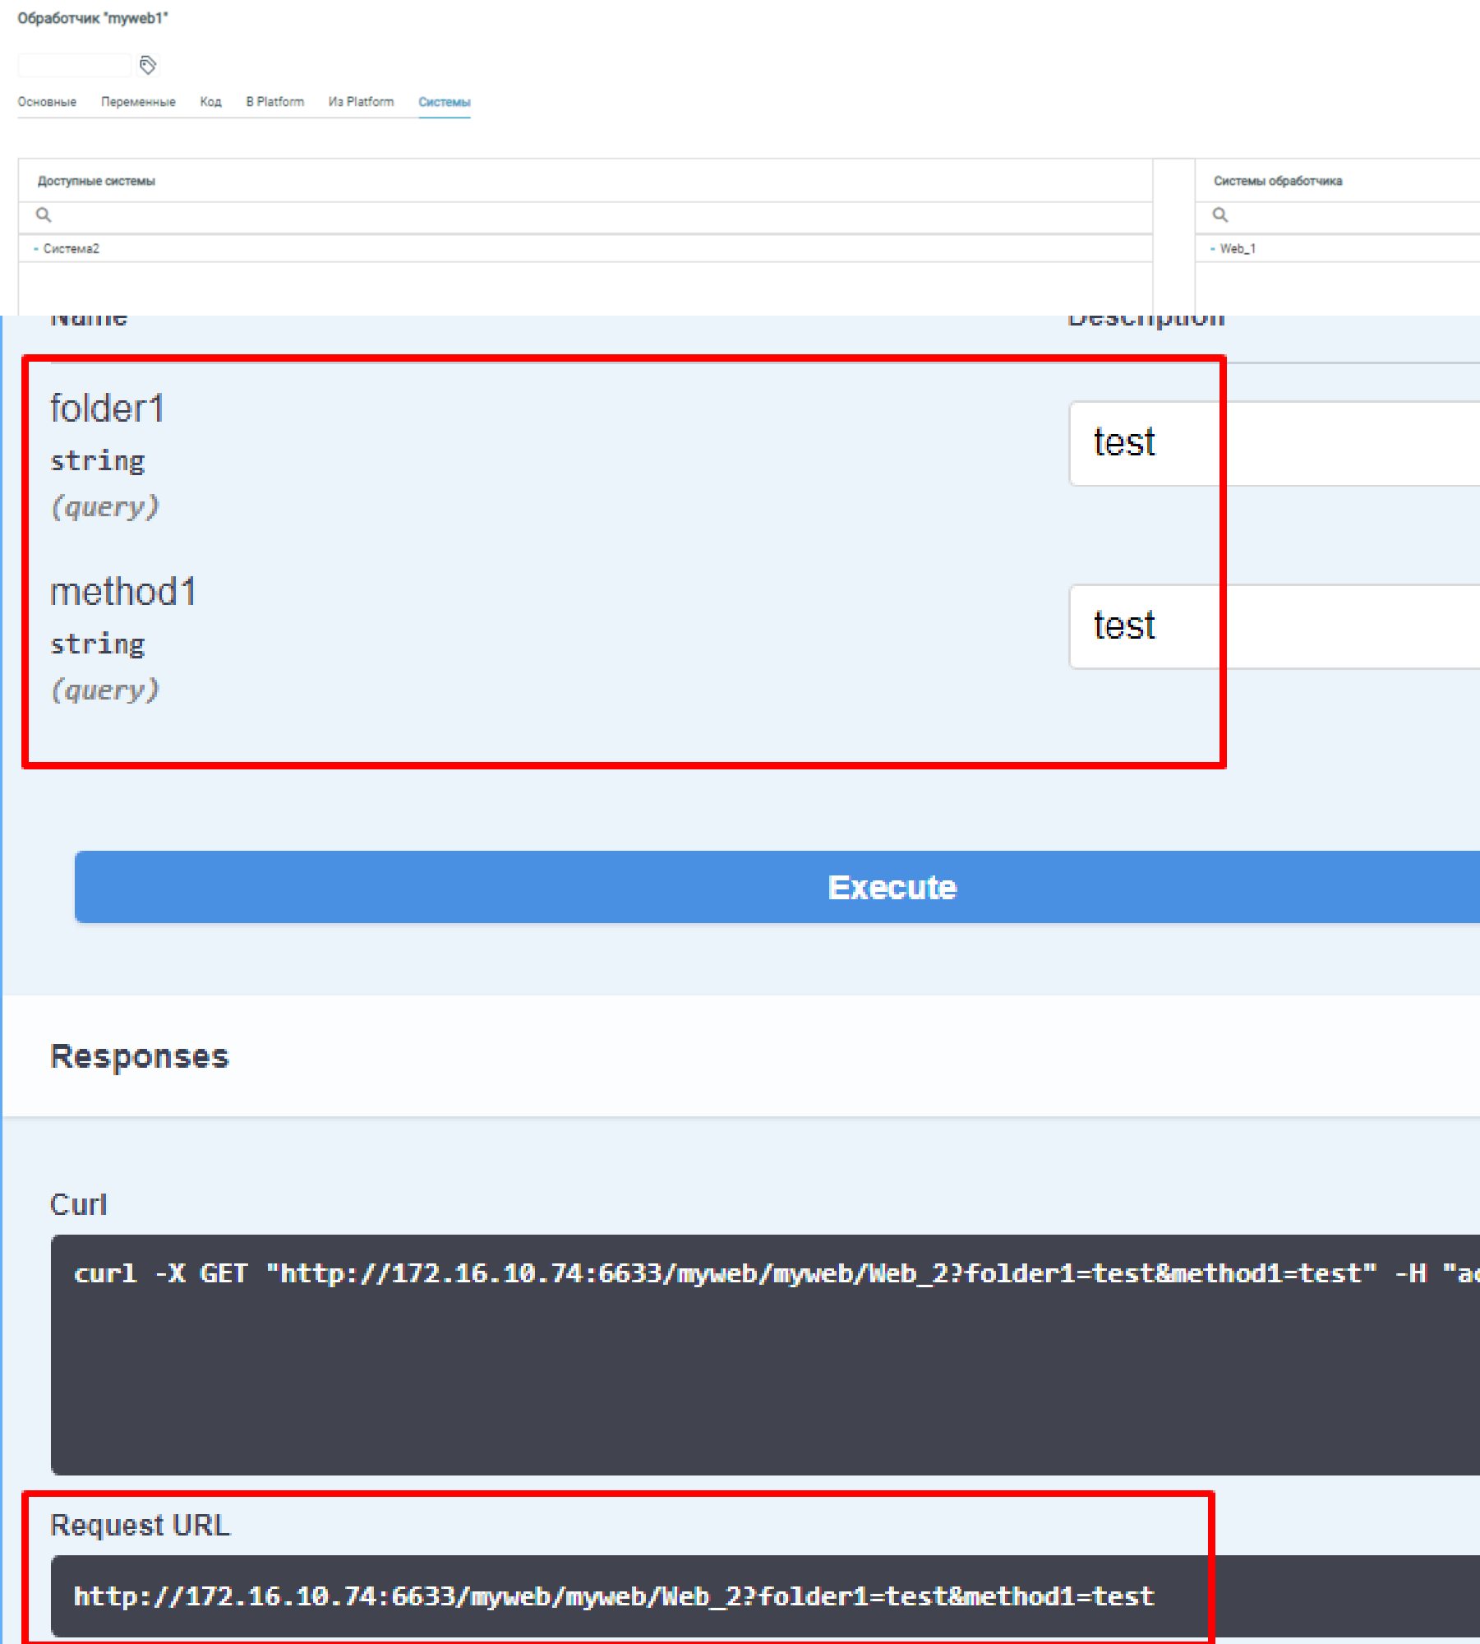Viewport: 1480px width, 1644px height.
Task: Click the Доступные системы panel header
Action: [96, 181]
